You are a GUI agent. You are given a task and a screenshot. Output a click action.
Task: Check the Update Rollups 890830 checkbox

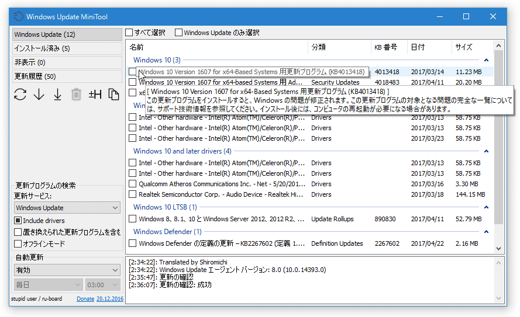(x=132, y=219)
